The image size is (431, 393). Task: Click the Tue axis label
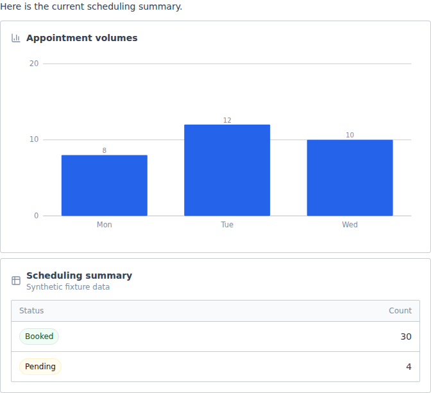pyautogui.click(x=227, y=225)
